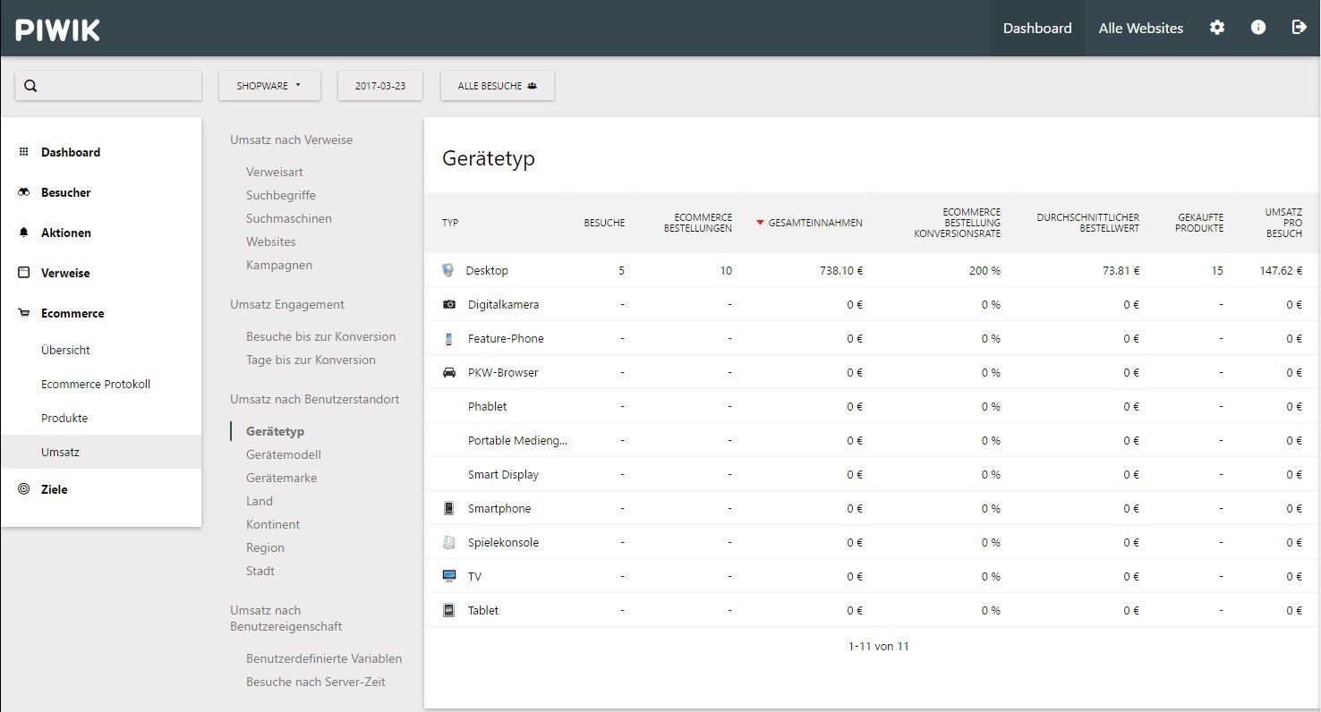The width and height of the screenshot is (1321, 712).
Task: Open the Kampagnen report
Action: point(279,265)
